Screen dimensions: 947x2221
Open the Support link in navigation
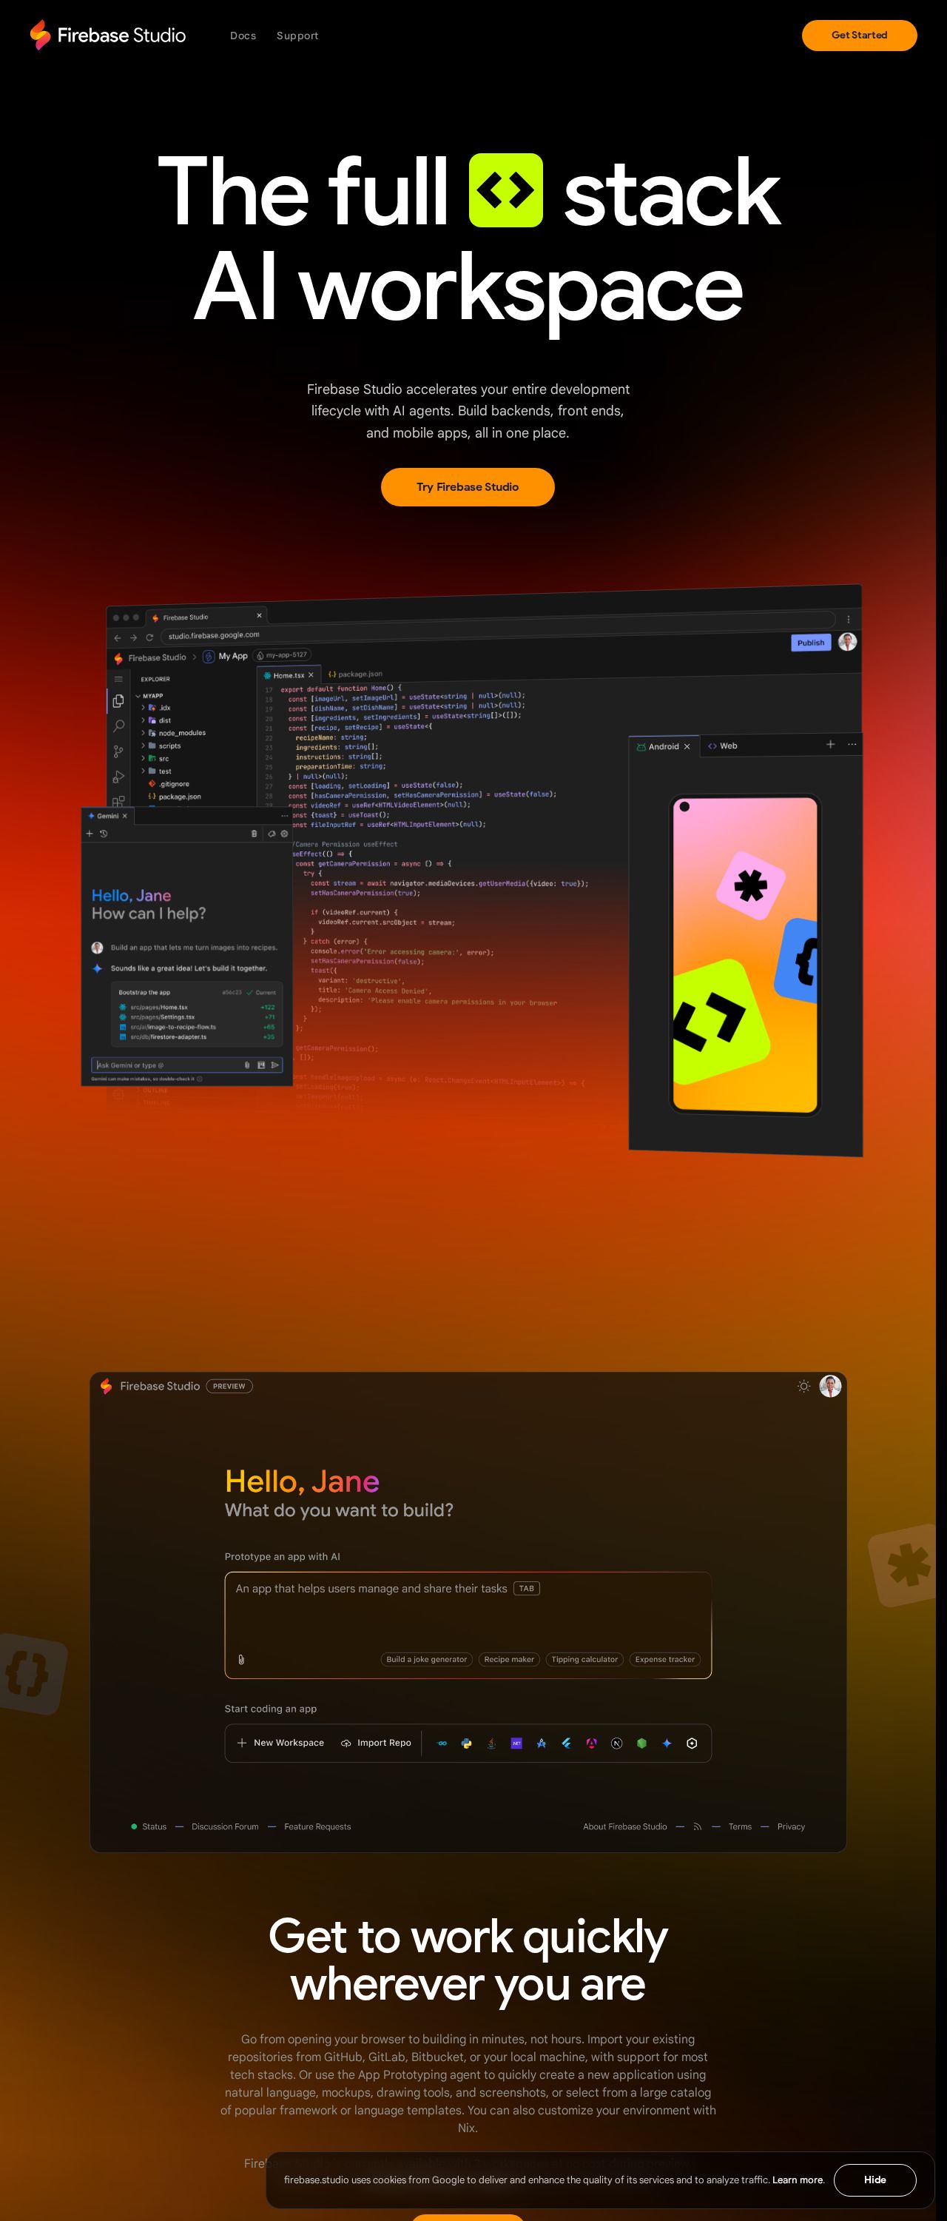pos(297,36)
